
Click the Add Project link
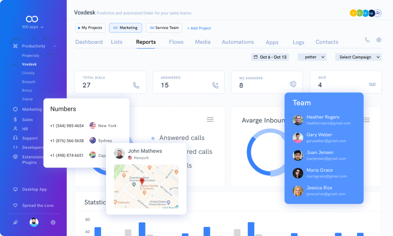[x=199, y=28]
